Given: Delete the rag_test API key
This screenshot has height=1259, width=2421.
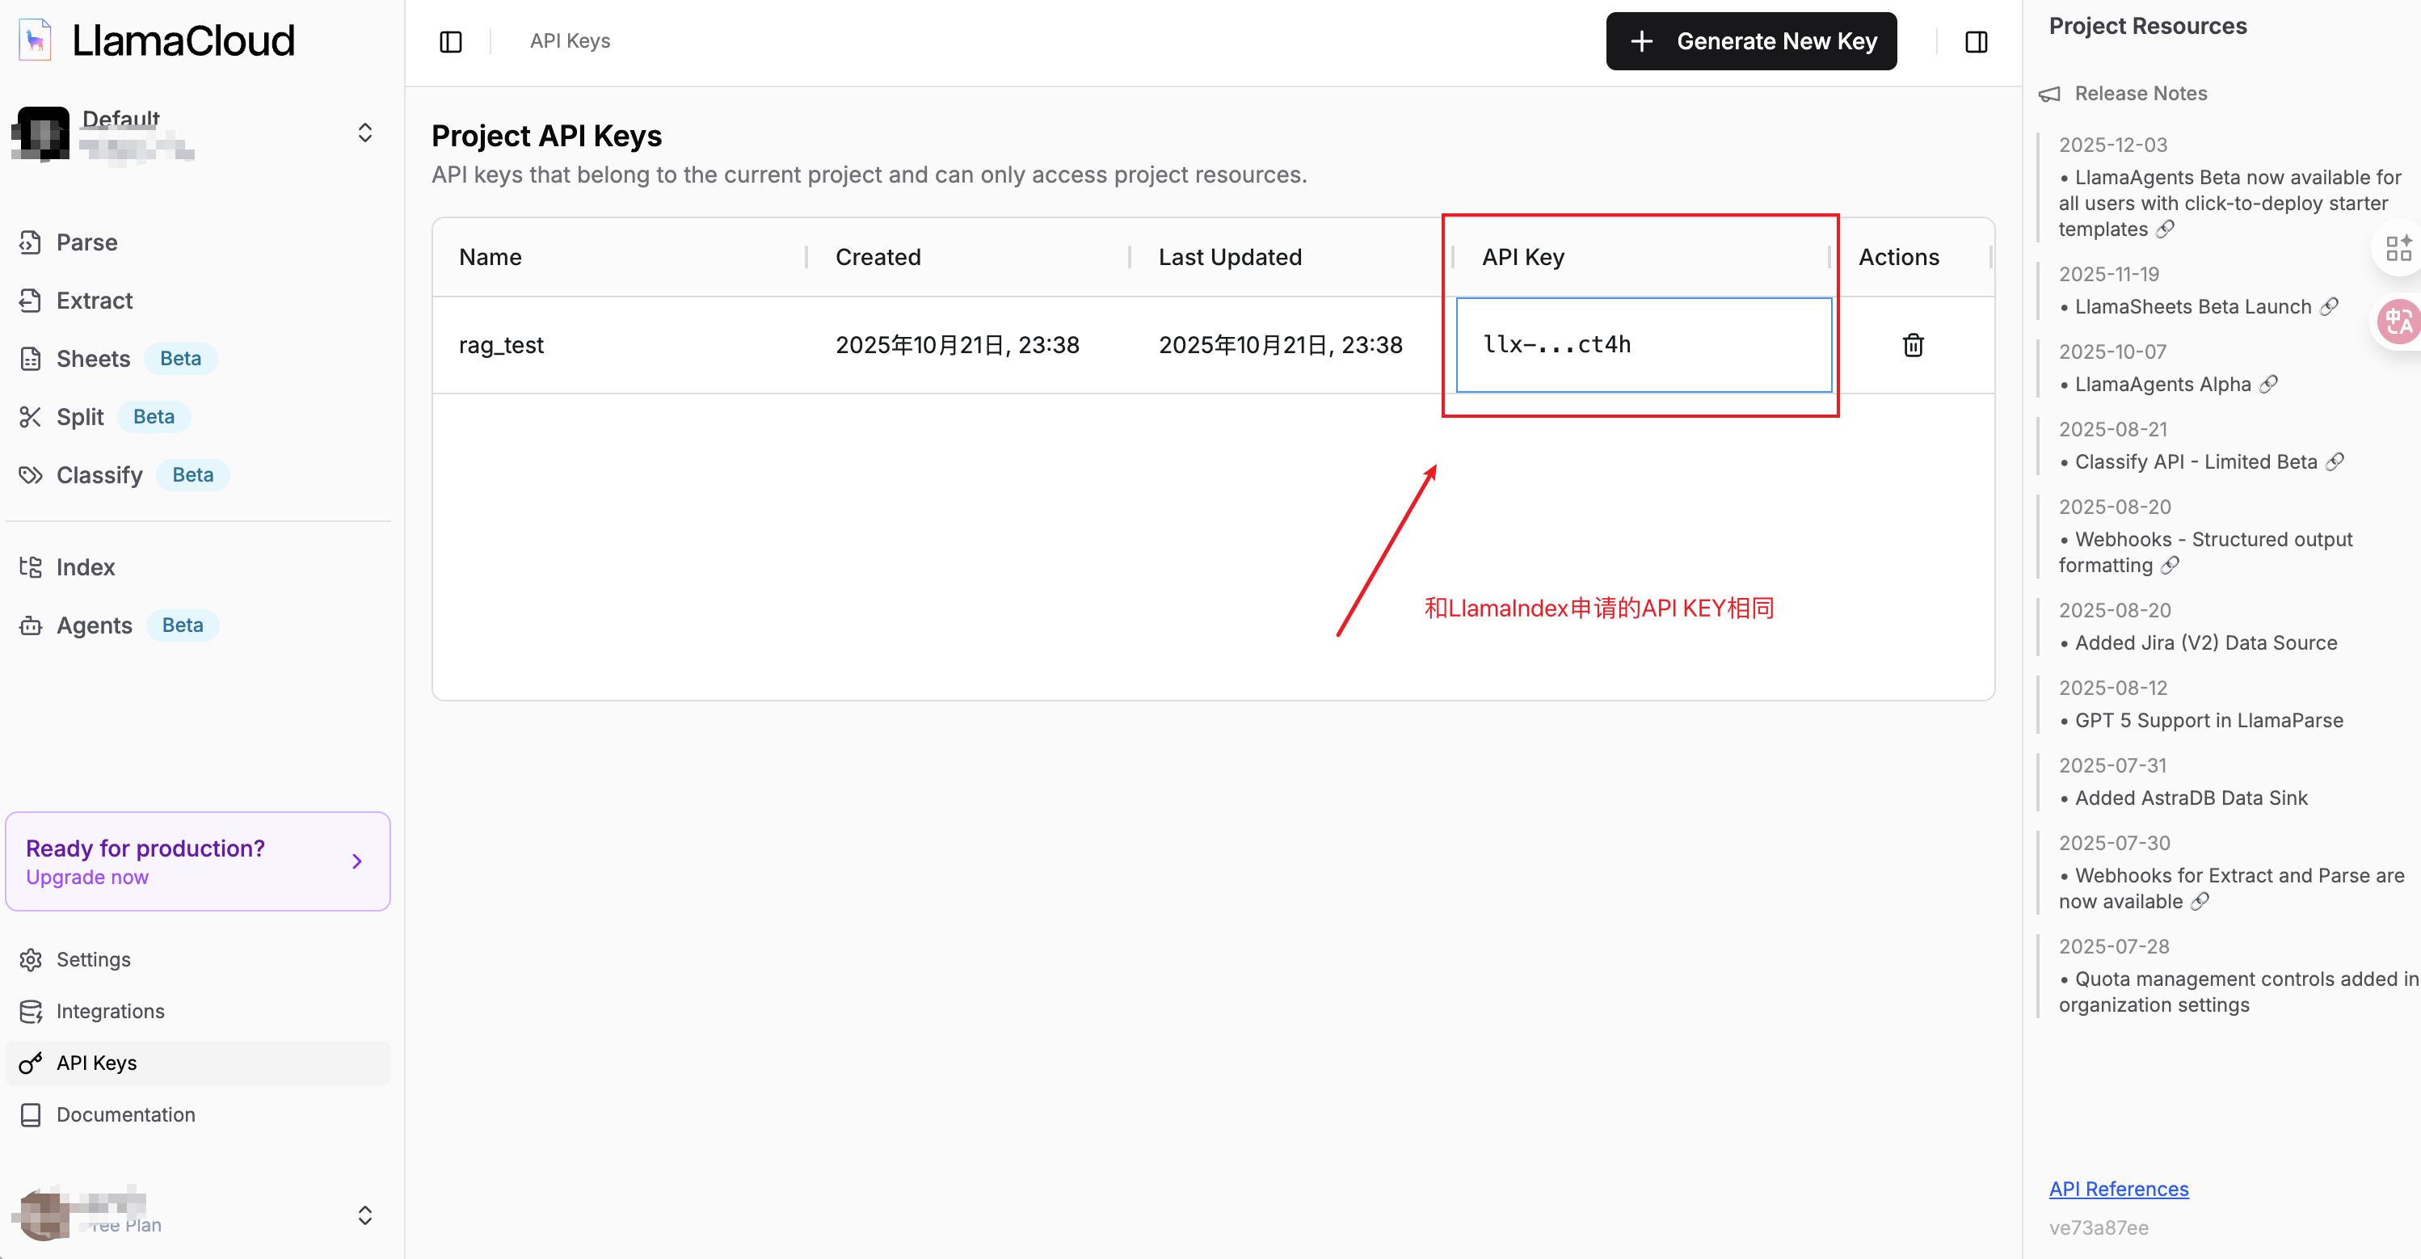Looking at the screenshot, I should 1913,345.
